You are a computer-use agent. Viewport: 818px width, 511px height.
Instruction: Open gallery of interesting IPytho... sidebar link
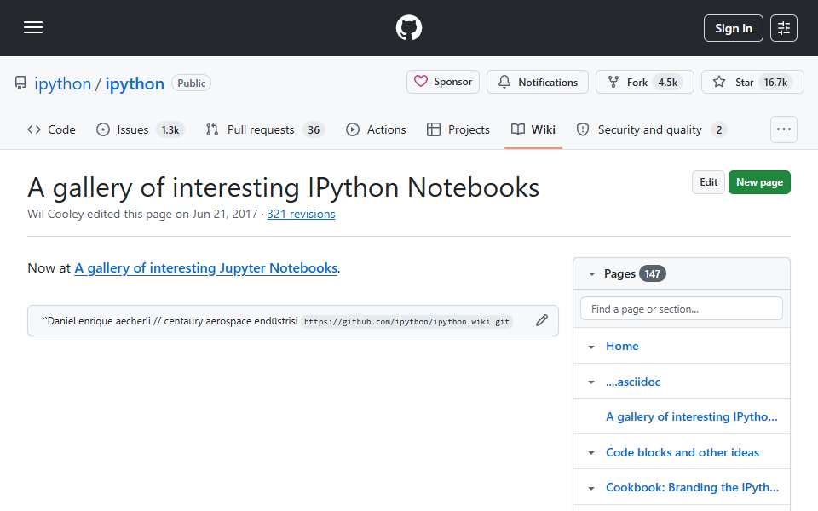[x=691, y=416]
